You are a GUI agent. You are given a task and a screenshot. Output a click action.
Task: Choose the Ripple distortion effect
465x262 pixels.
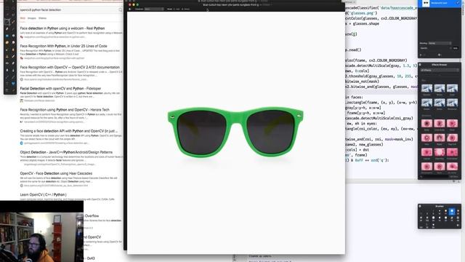[440, 138]
